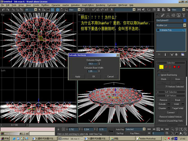Open the Modifier List dropdown
This screenshot has height=141, width=188.
[x=171, y=25]
